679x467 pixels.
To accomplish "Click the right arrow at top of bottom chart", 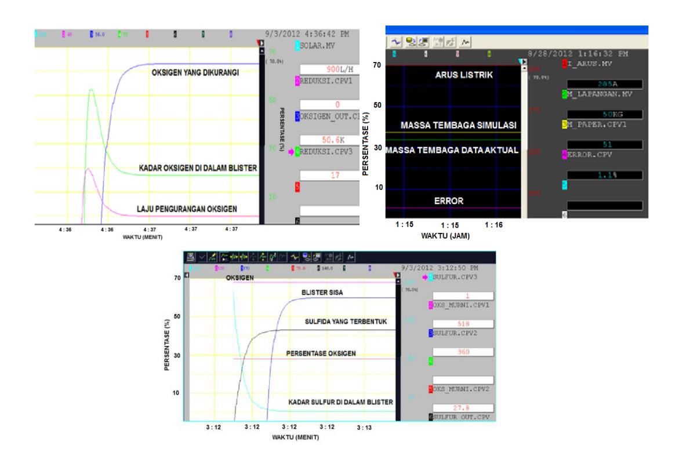I will pos(398,275).
